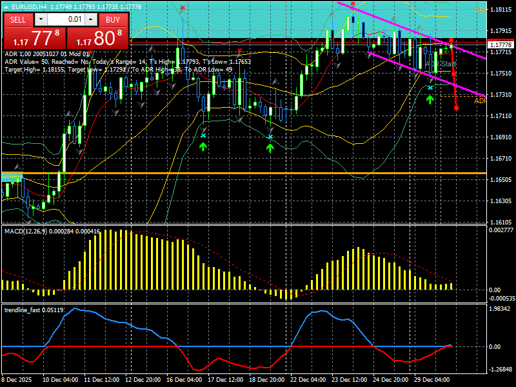Select bottom square handle of red trendline
This screenshot has height=387, width=516.
tap(456, 108)
